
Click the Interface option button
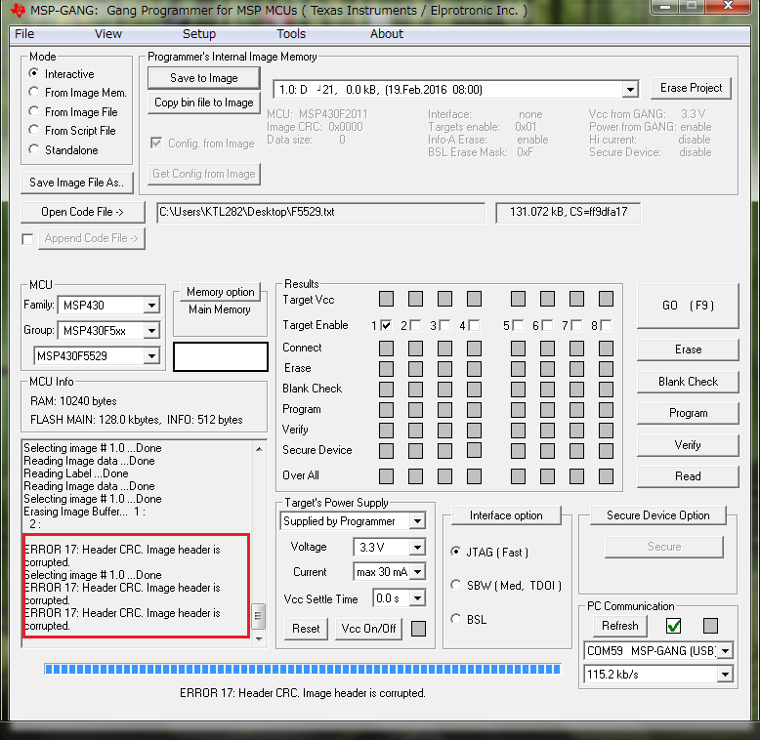[506, 515]
